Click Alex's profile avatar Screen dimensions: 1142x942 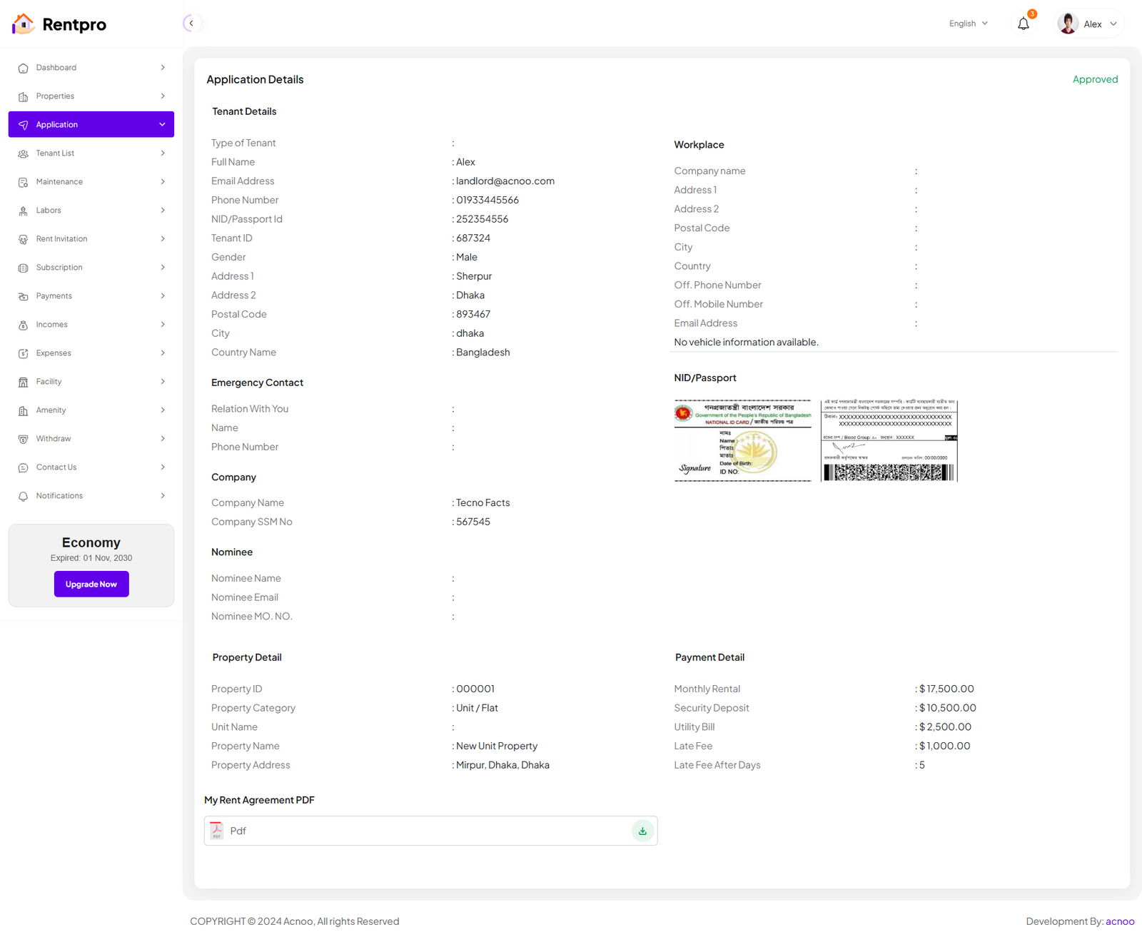(x=1068, y=24)
